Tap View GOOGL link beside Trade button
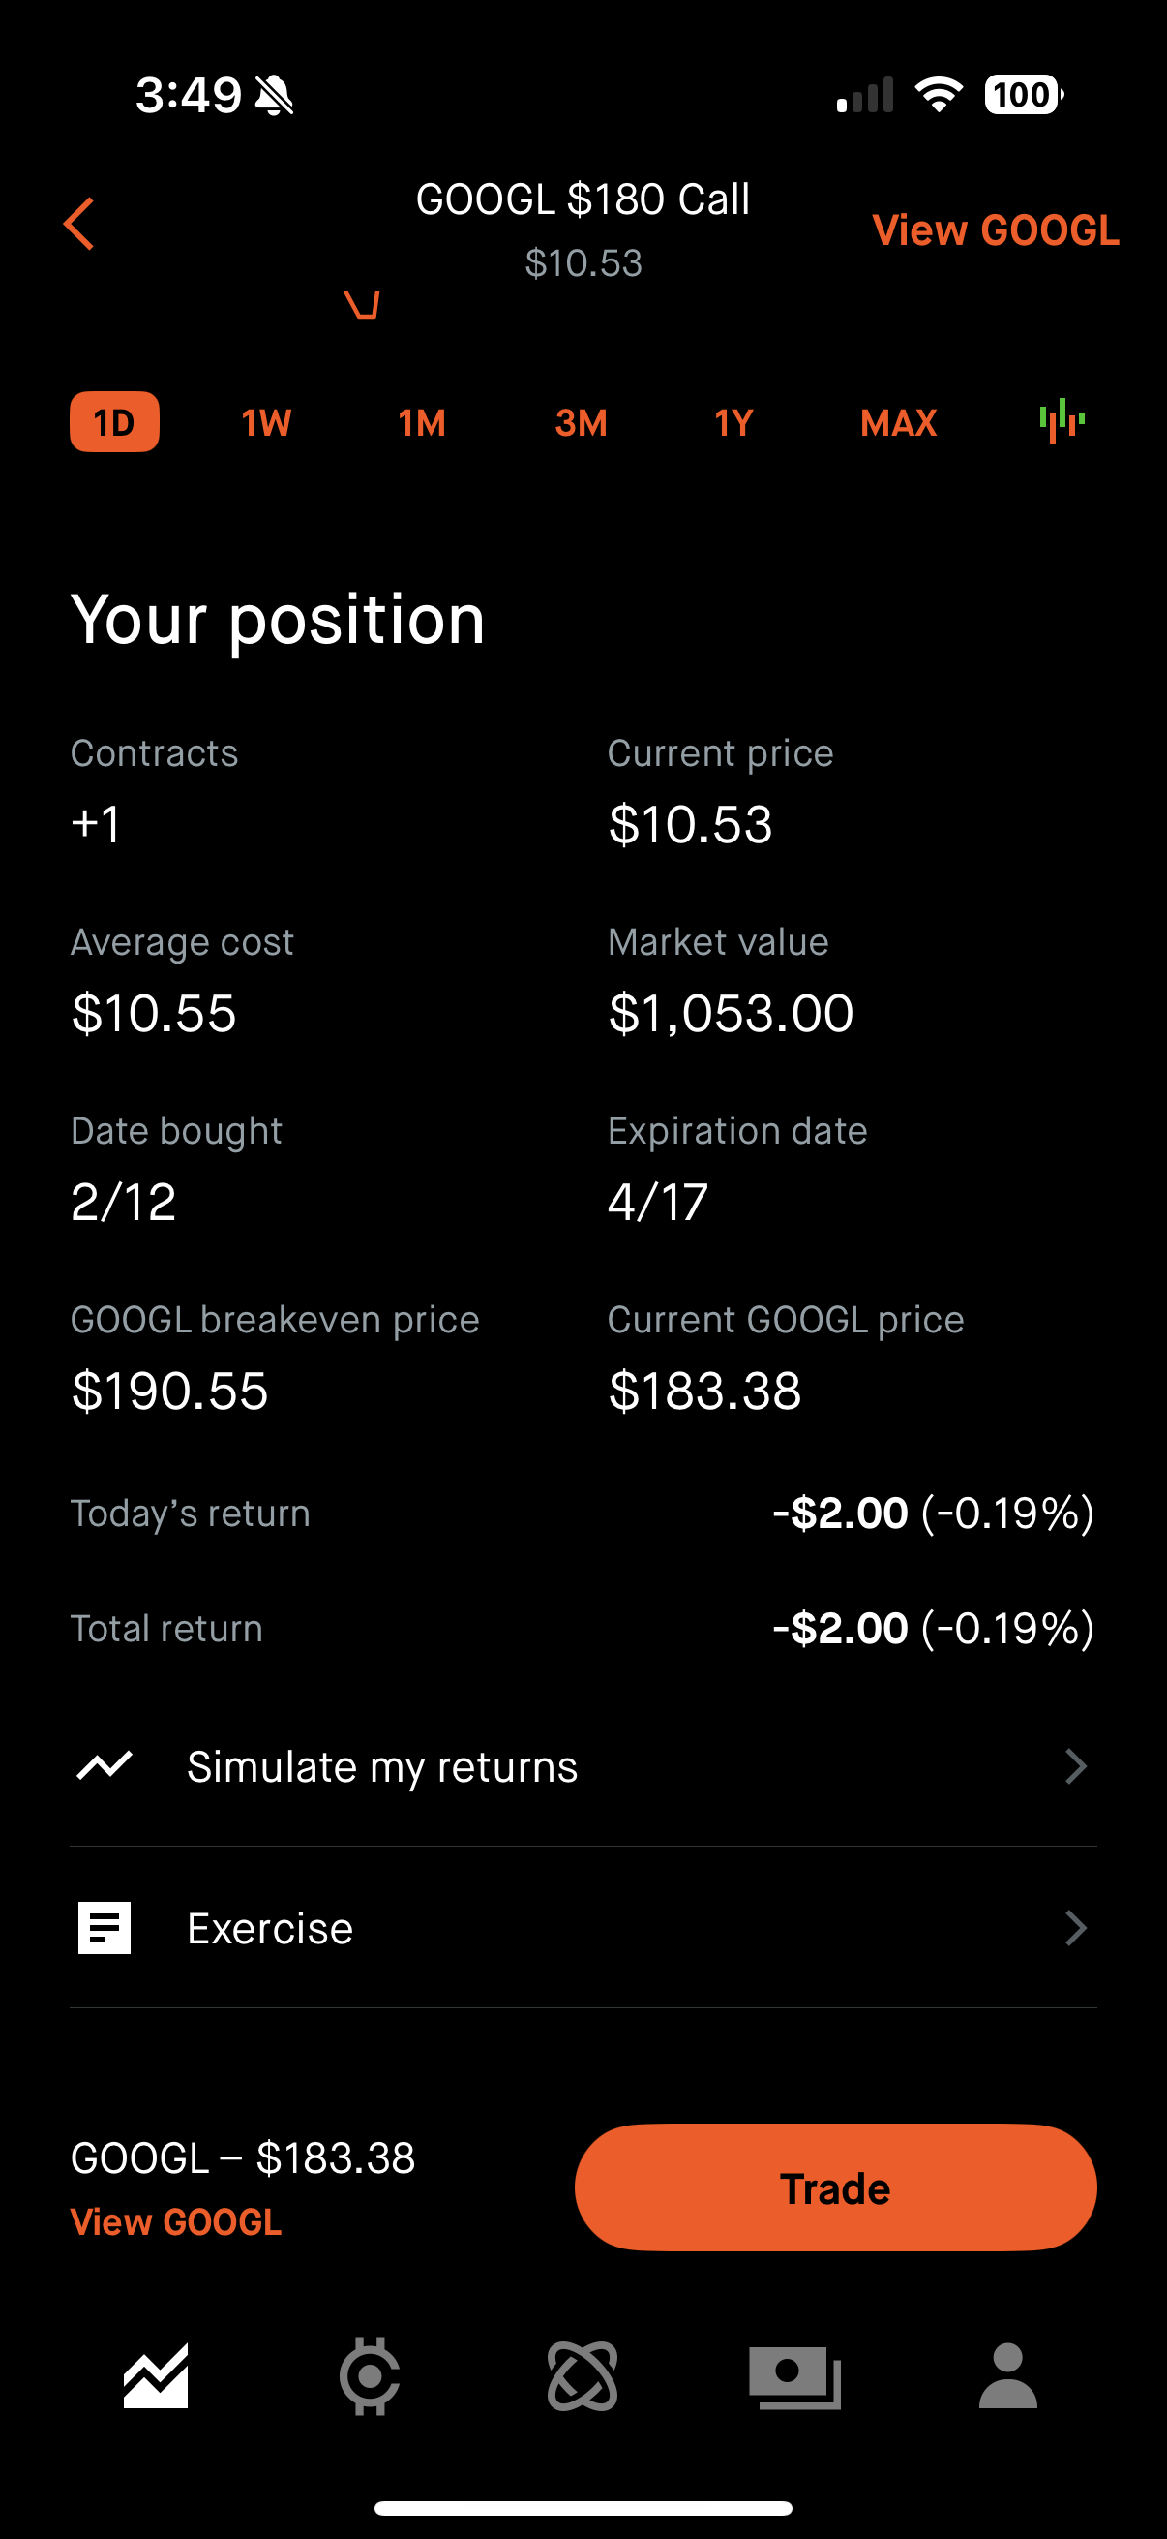 tap(176, 2221)
